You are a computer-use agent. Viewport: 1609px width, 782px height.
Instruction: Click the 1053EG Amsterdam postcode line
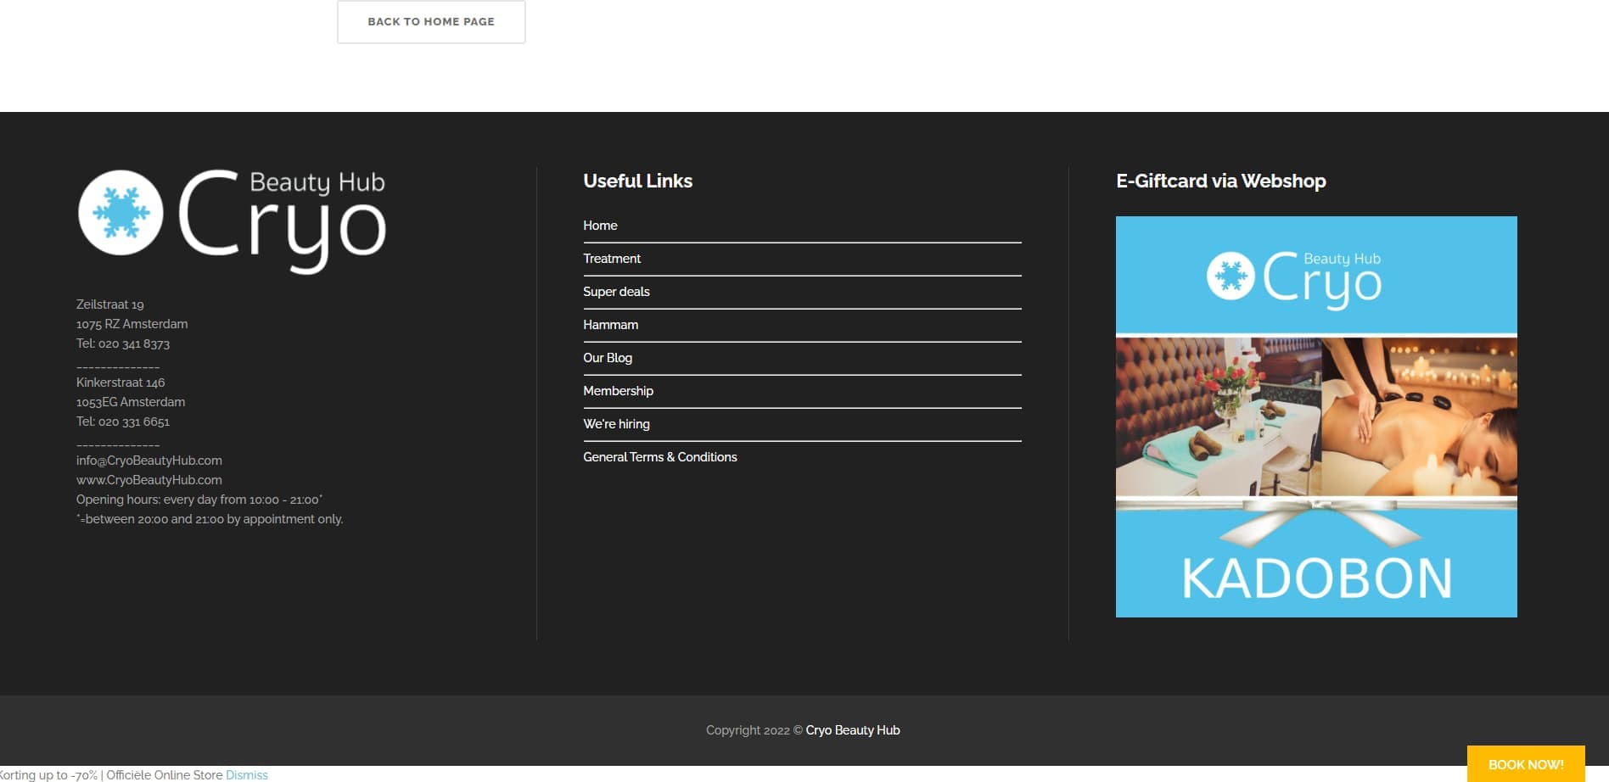[x=131, y=402]
